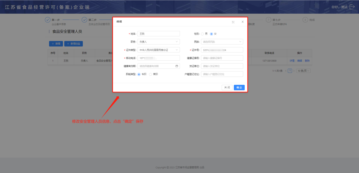This screenshot has height=173, width=359.
Task: Click the 删除 link in the table row
Action: [x=307, y=61]
